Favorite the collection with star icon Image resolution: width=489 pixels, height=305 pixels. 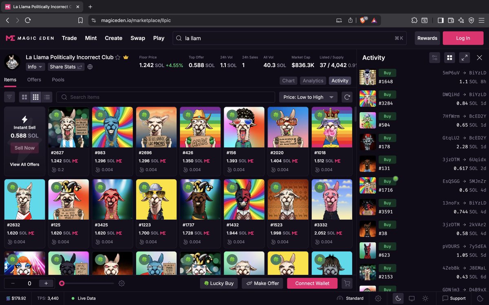click(x=118, y=57)
